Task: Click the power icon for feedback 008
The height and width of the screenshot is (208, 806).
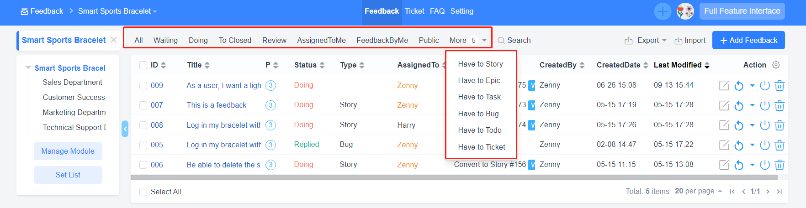Action: [765, 125]
